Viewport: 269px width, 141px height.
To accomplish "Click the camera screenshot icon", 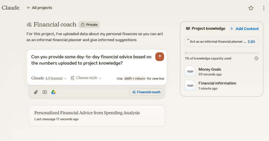I will click(45, 92).
